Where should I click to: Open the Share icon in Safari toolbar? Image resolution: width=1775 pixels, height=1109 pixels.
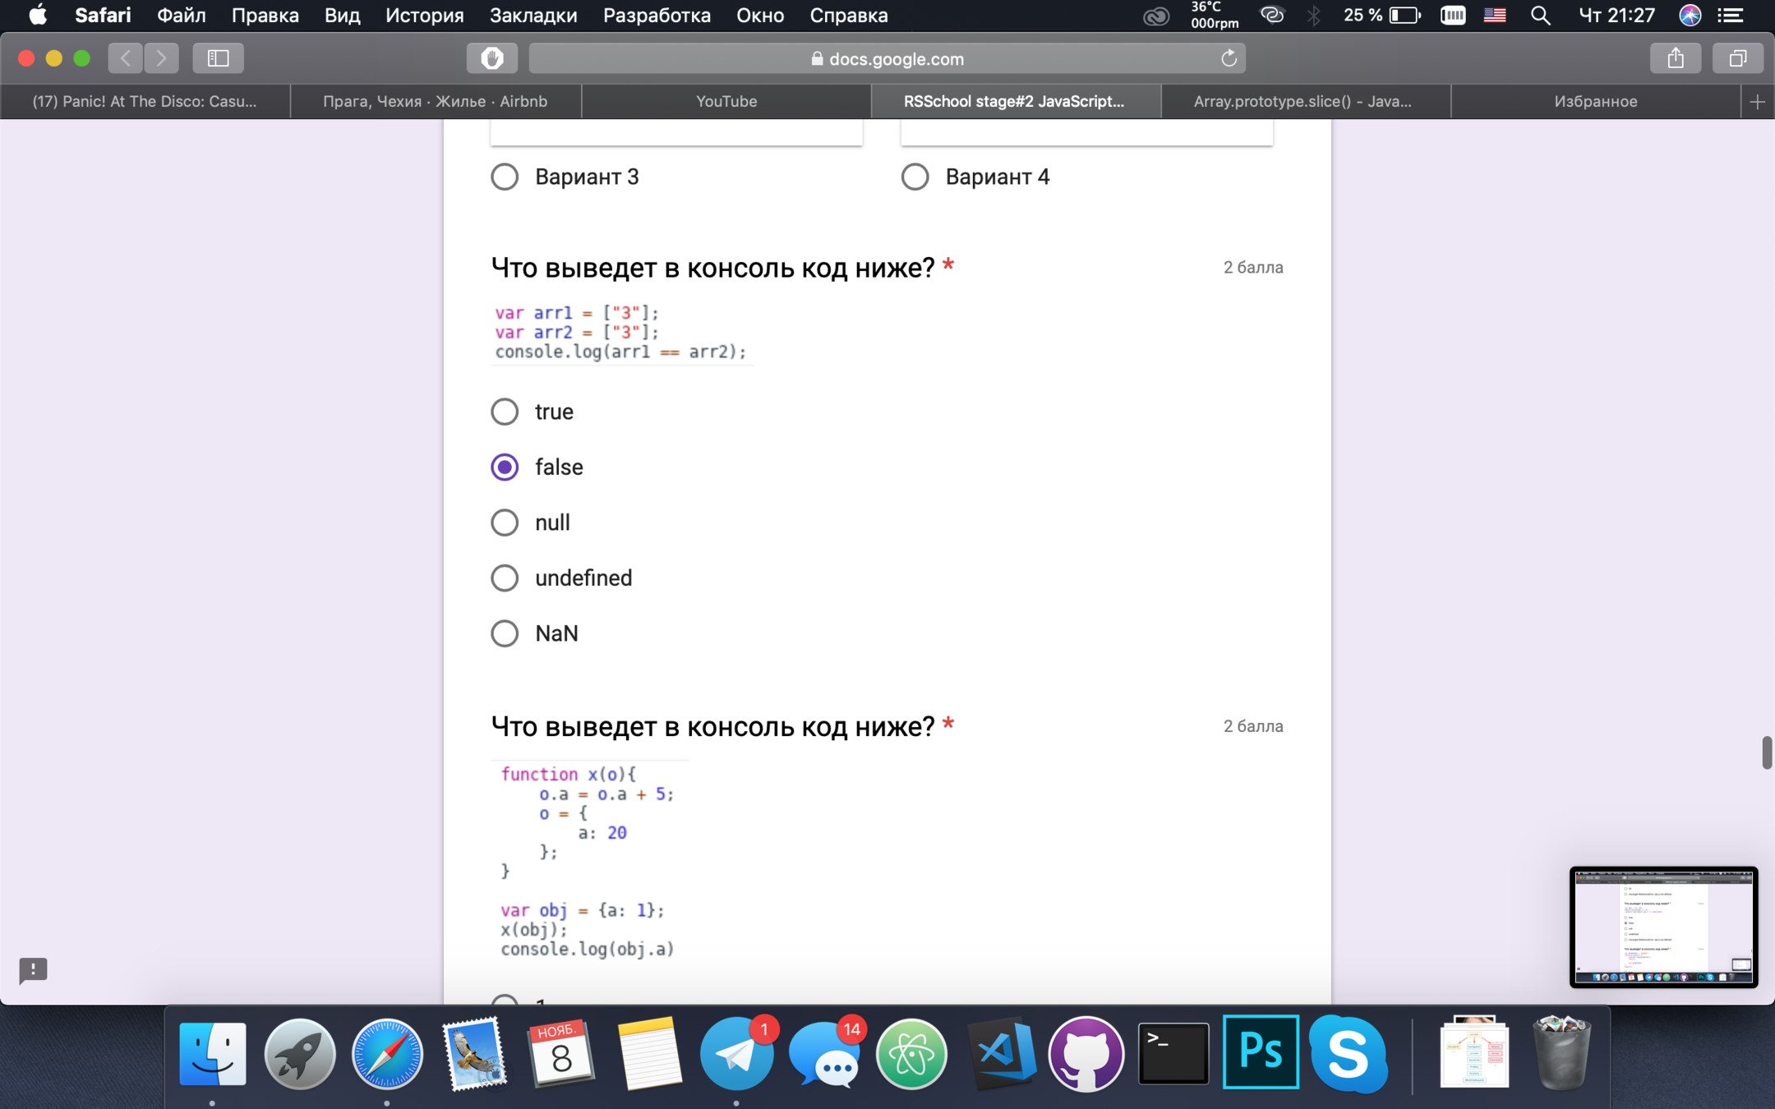(1676, 58)
